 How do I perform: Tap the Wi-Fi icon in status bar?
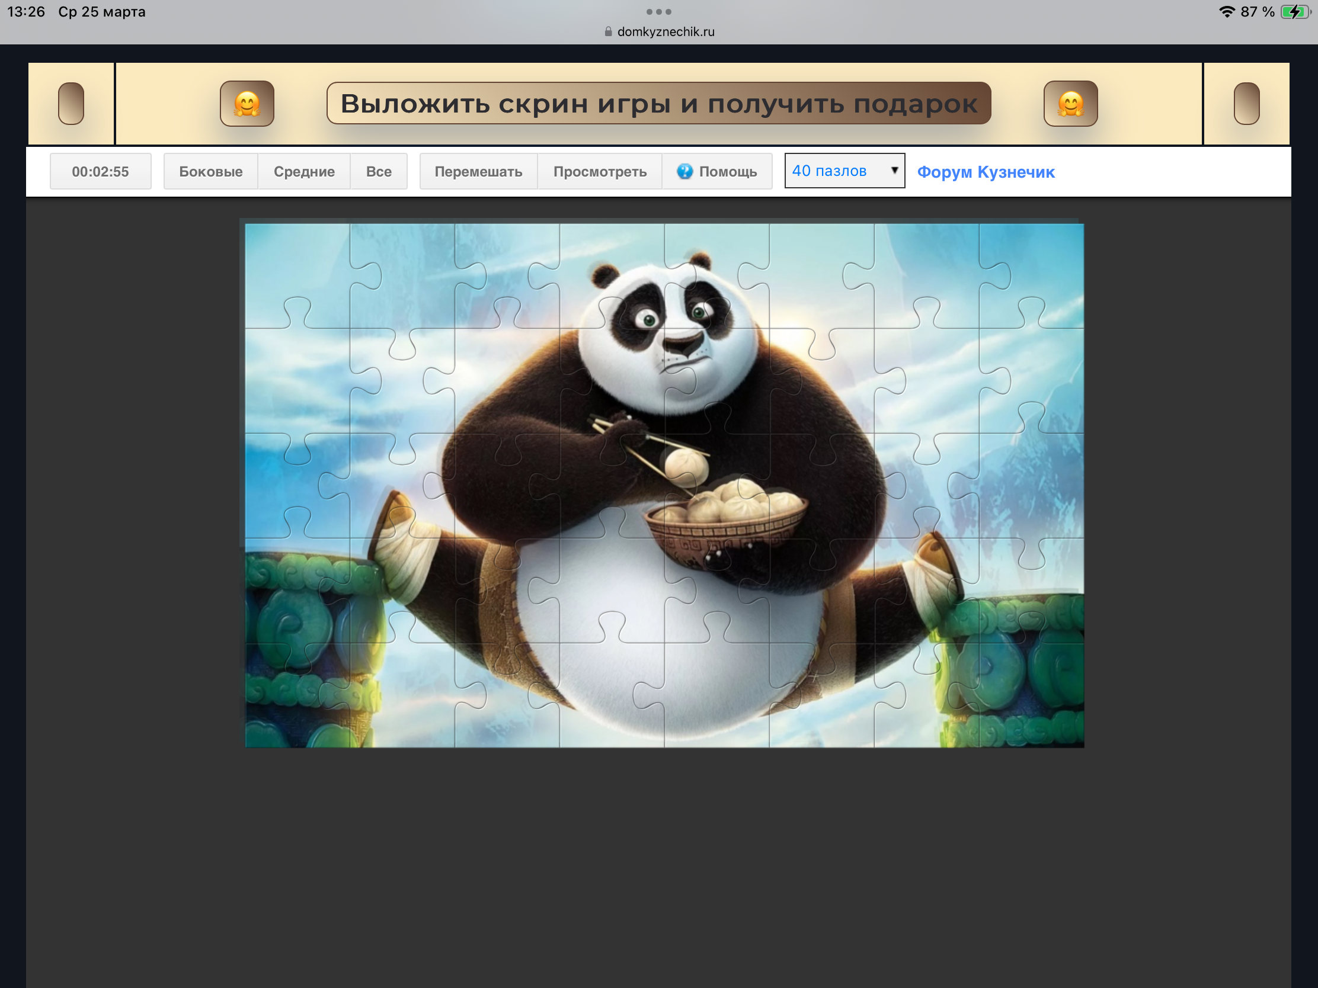(x=1226, y=12)
